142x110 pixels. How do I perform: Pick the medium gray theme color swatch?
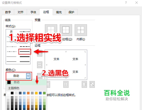tap(32, 93)
